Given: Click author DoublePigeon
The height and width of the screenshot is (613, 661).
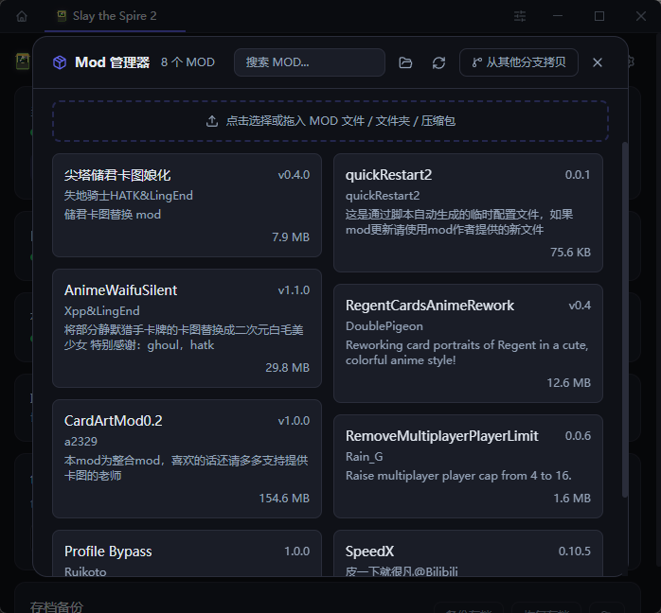Looking at the screenshot, I should [384, 326].
